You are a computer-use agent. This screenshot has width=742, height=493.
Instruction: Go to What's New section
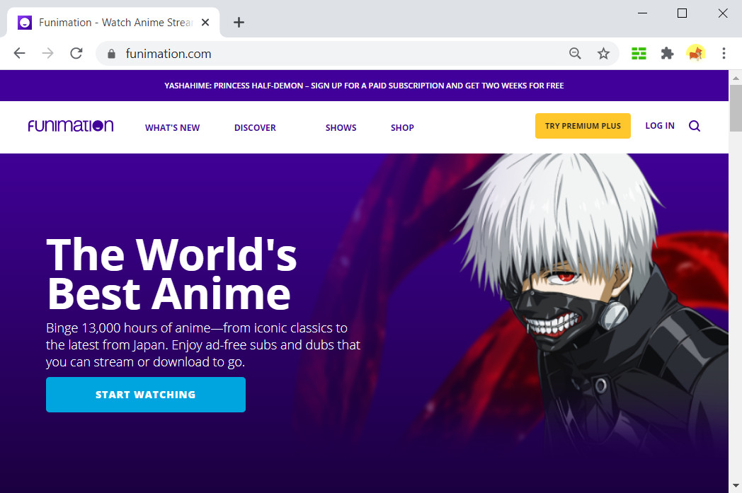pos(172,128)
